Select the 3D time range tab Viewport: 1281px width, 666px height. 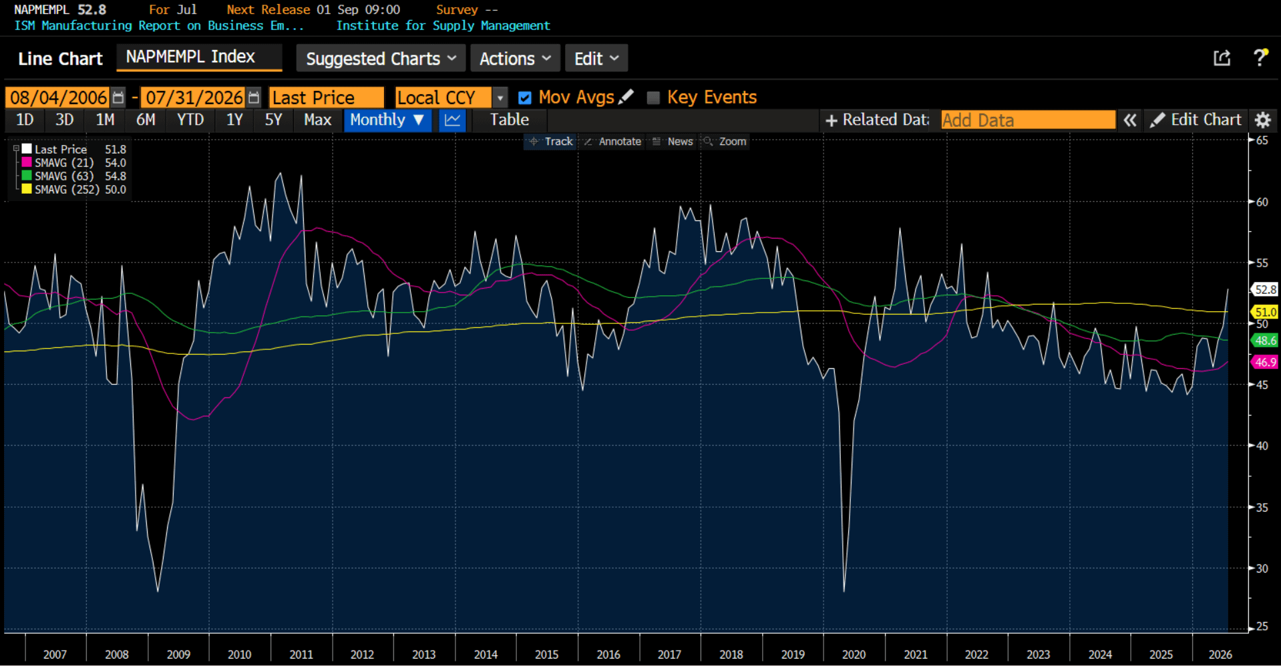click(64, 120)
